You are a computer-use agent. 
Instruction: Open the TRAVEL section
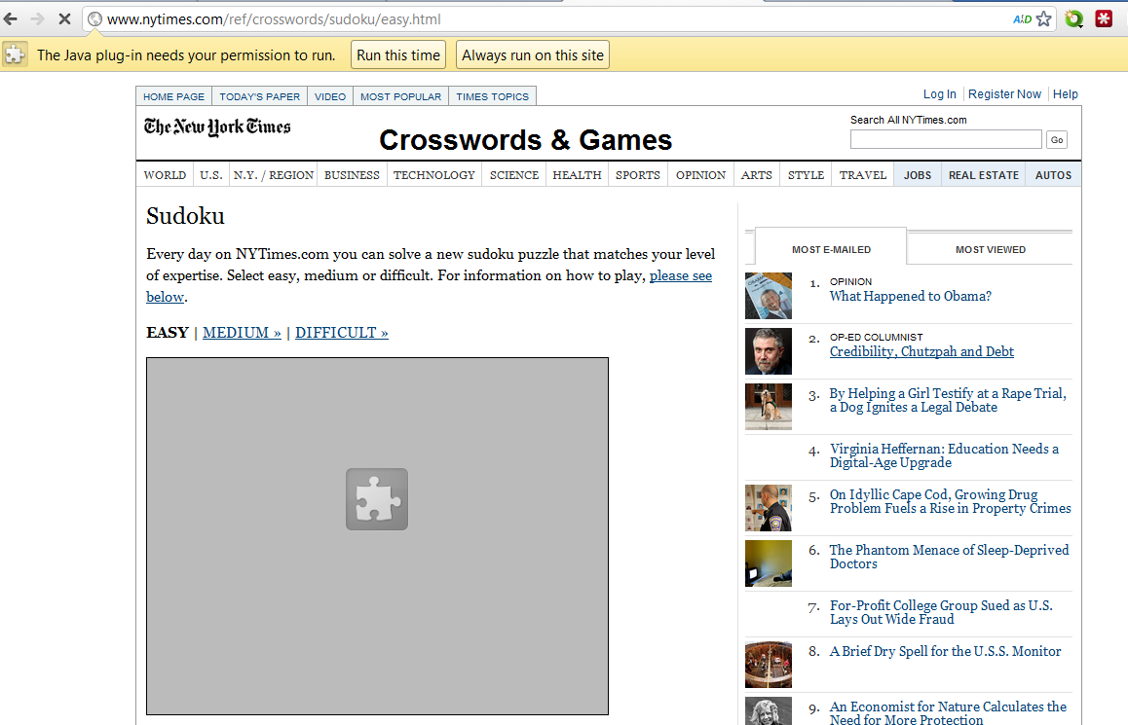click(x=863, y=175)
